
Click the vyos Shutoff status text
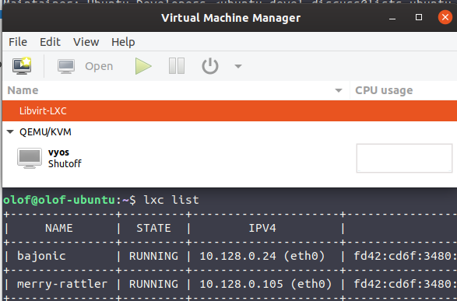pyautogui.click(x=65, y=163)
